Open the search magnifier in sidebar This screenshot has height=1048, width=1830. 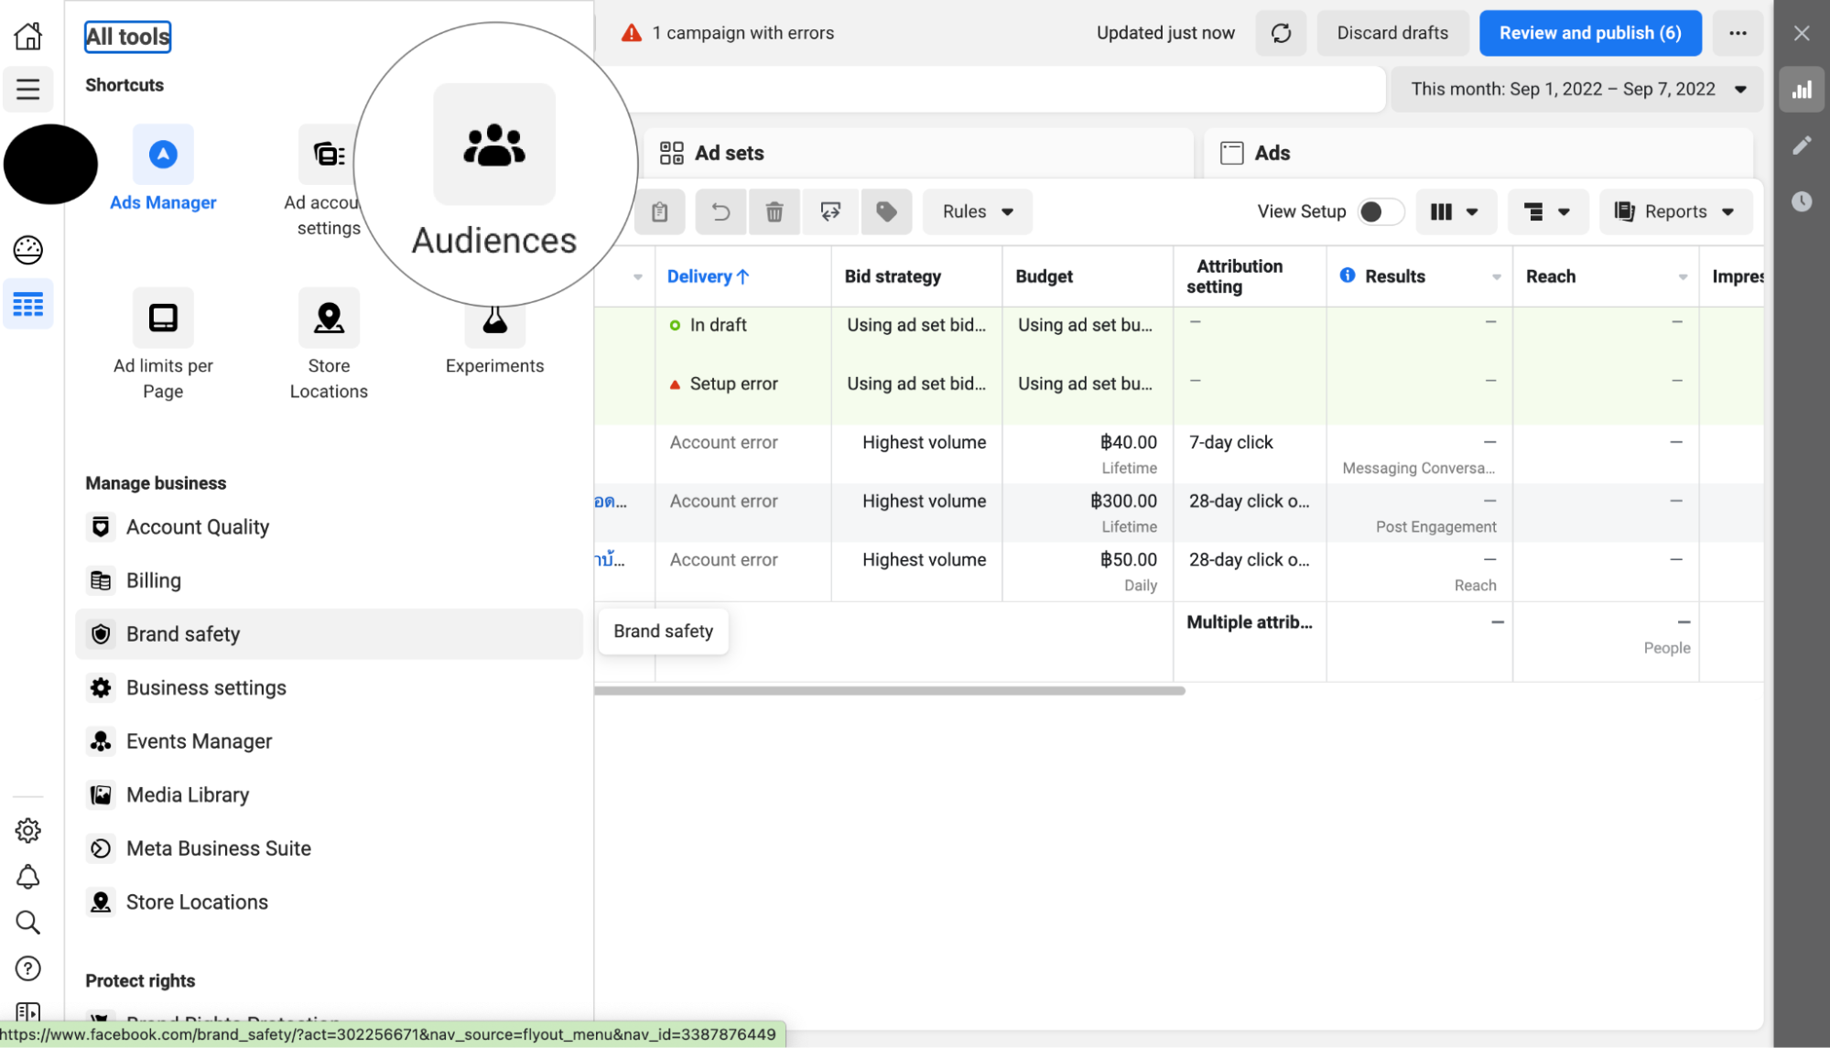point(28,923)
